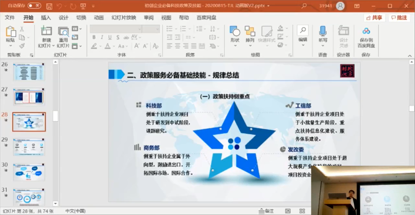Toggle Bold formatting
Viewport: 415px width, 215px height.
[94, 37]
